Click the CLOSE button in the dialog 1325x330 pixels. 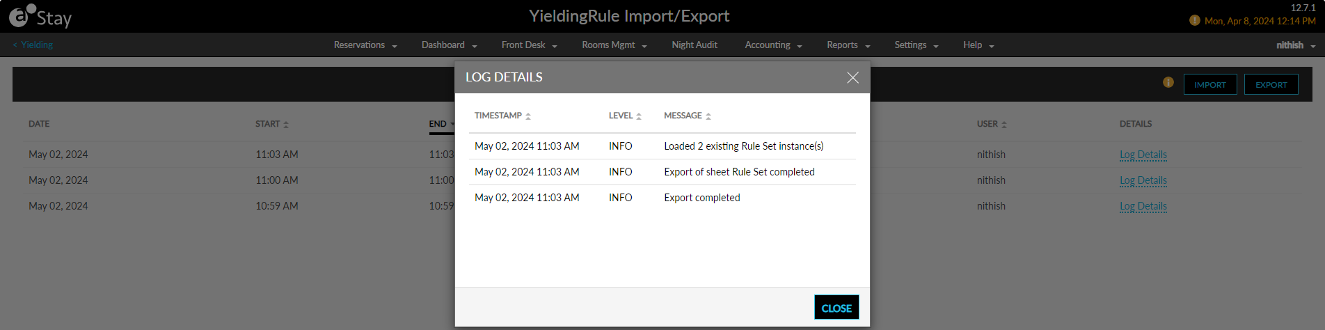pyautogui.click(x=836, y=308)
